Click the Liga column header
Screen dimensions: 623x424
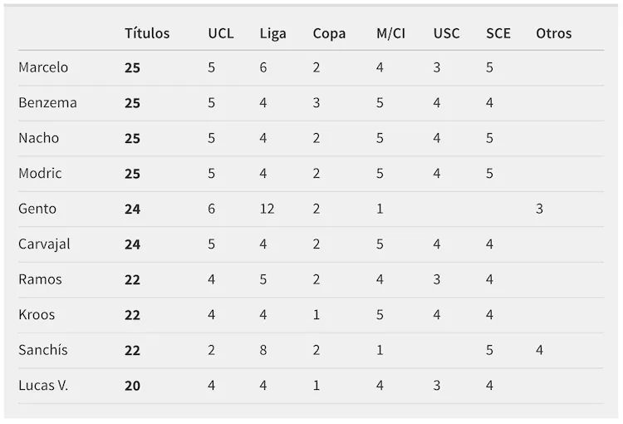point(273,34)
